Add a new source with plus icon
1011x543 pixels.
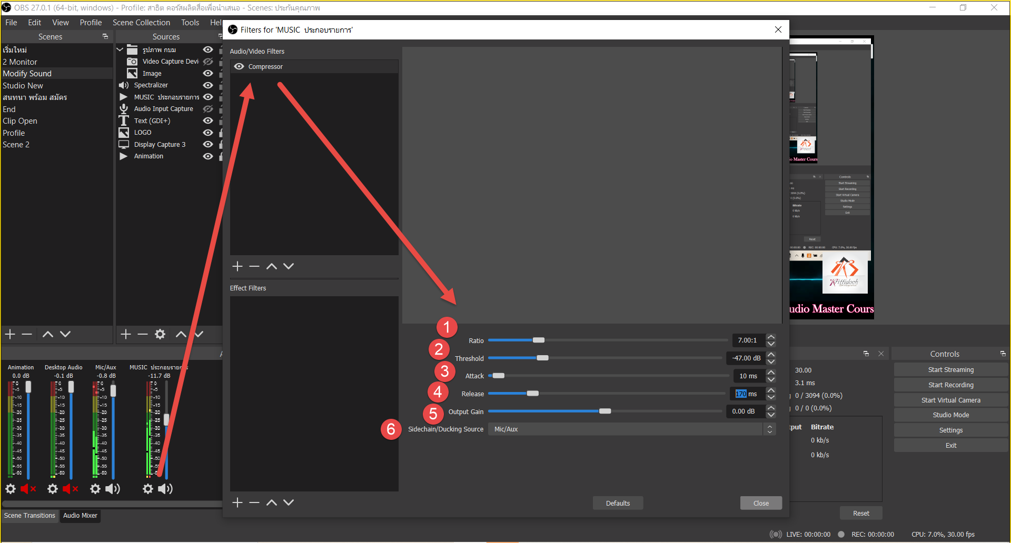pyautogui.click(x=125, y=334)
